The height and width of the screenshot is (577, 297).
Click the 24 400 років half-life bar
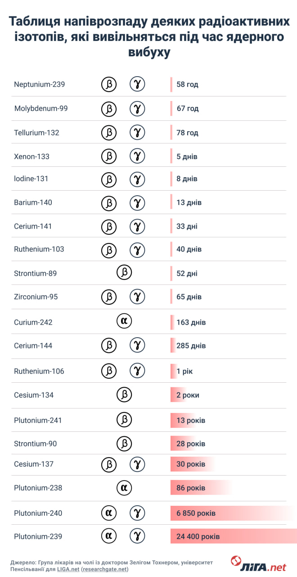pos(234,536)
